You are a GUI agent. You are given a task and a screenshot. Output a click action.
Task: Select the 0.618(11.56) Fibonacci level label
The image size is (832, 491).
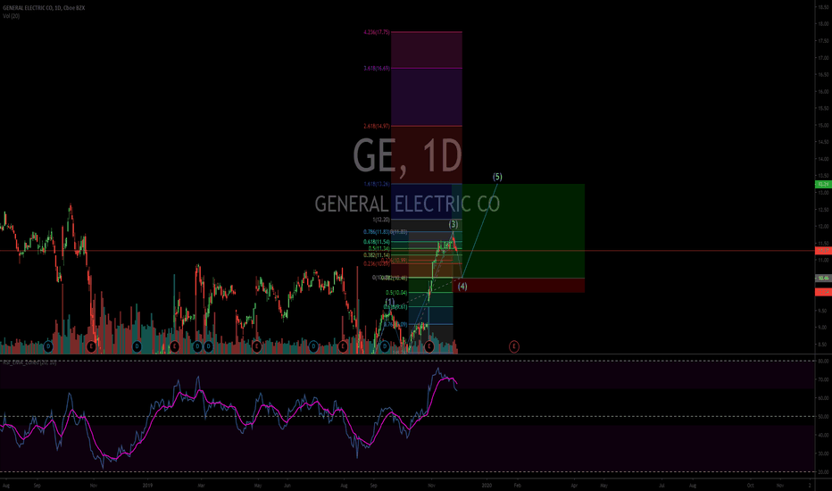tap(376, 242)
